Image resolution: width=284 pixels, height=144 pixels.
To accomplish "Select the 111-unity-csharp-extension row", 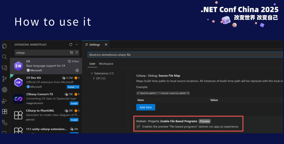I will (x=46, y=129).
